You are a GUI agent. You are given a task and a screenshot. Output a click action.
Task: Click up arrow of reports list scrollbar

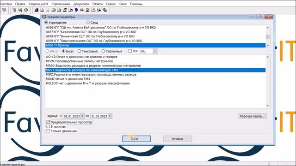coord(267,57)
